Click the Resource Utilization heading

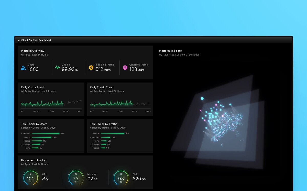coord(34,160)
